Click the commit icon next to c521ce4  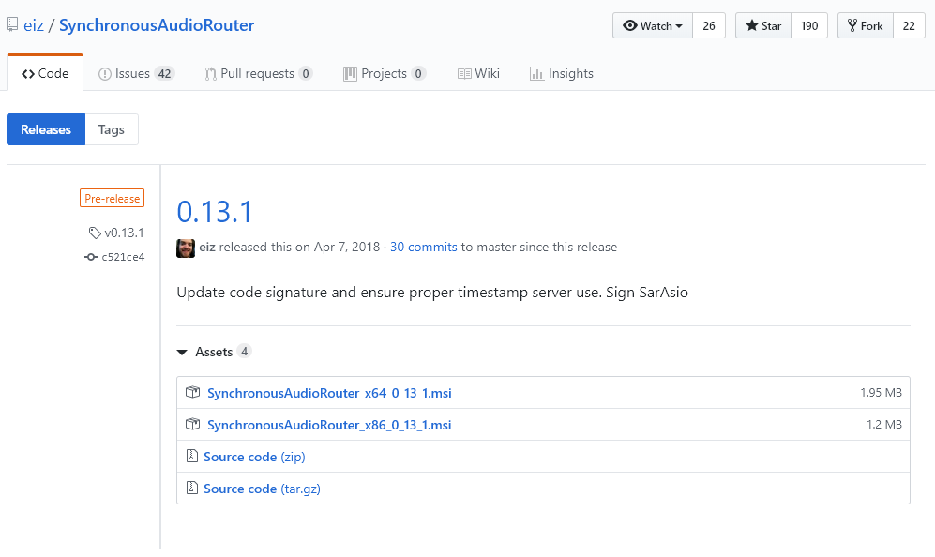[x=91, y=257]
